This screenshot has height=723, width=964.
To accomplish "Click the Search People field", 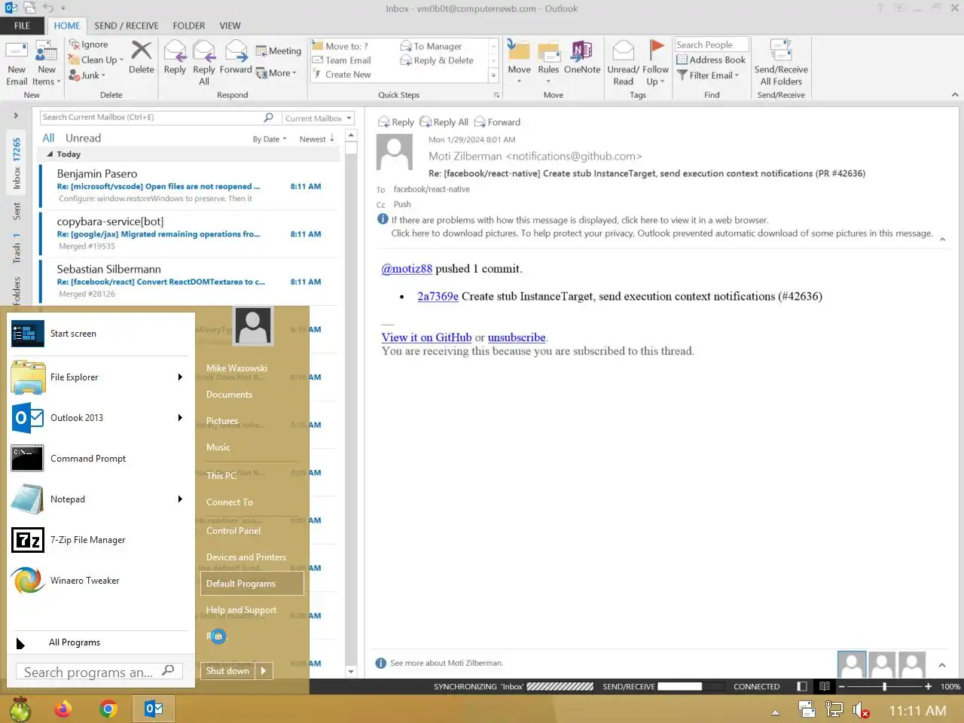I will [x=712, y=45].
